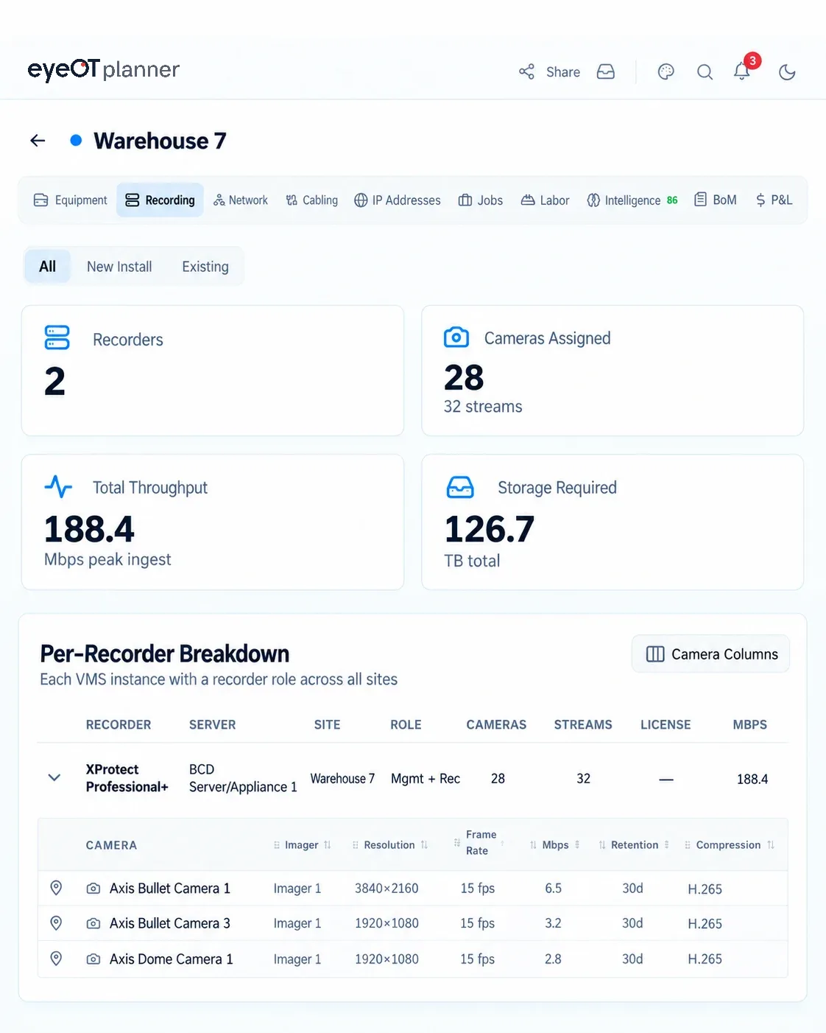Open the Equipment tab
The image size is (826, 1033).
(x=71, y=200)
